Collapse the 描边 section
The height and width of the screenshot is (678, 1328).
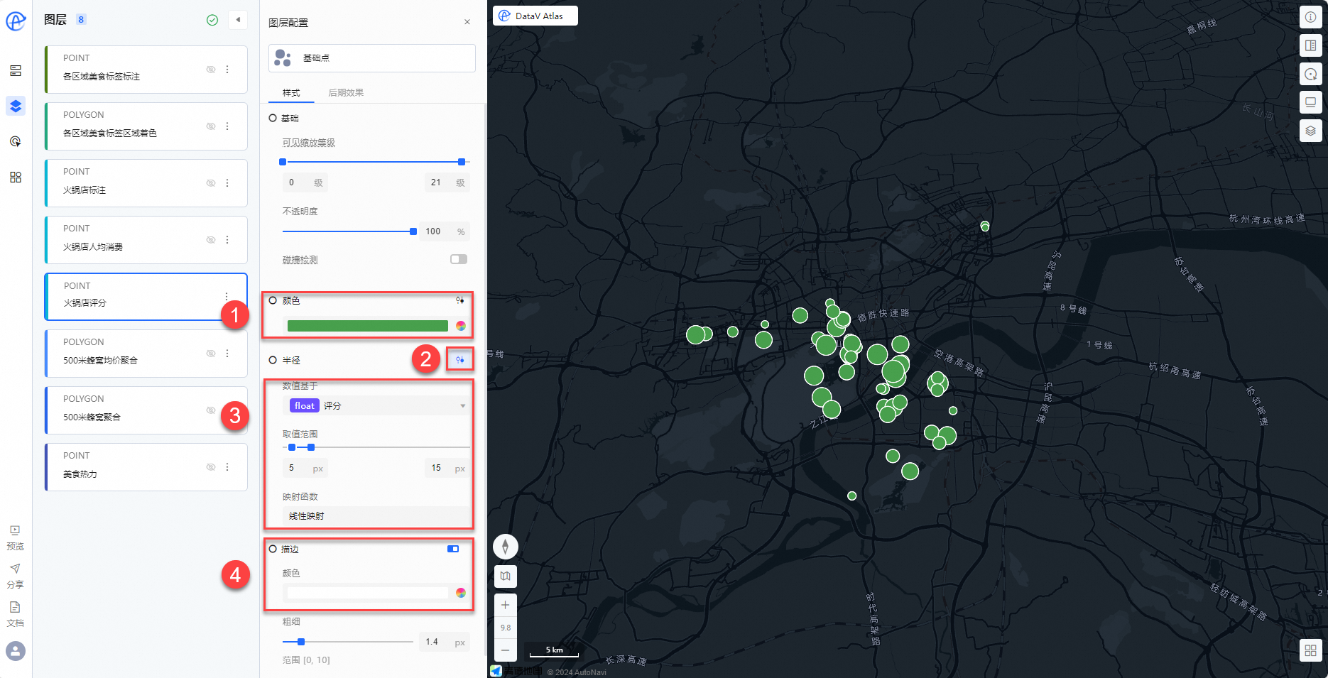click(x=273, y=549)
